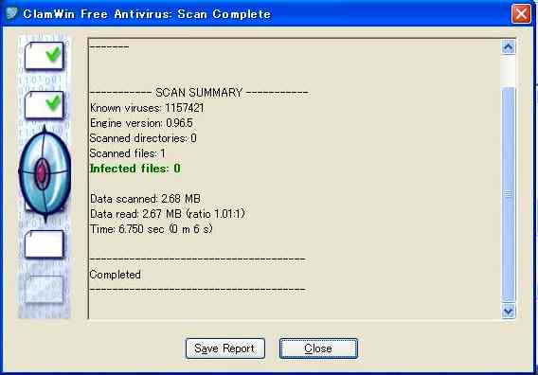Select the "Data scanned: 2.68 MB" line
Screen dimensions: 538x375
click(145, 199)
